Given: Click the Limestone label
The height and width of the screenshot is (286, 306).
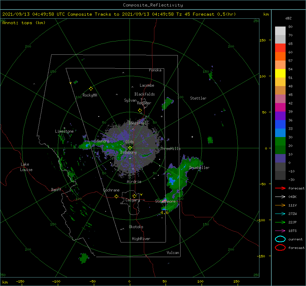Looking at the screenshot, I should pyautogui.click(x=64, y=131).
